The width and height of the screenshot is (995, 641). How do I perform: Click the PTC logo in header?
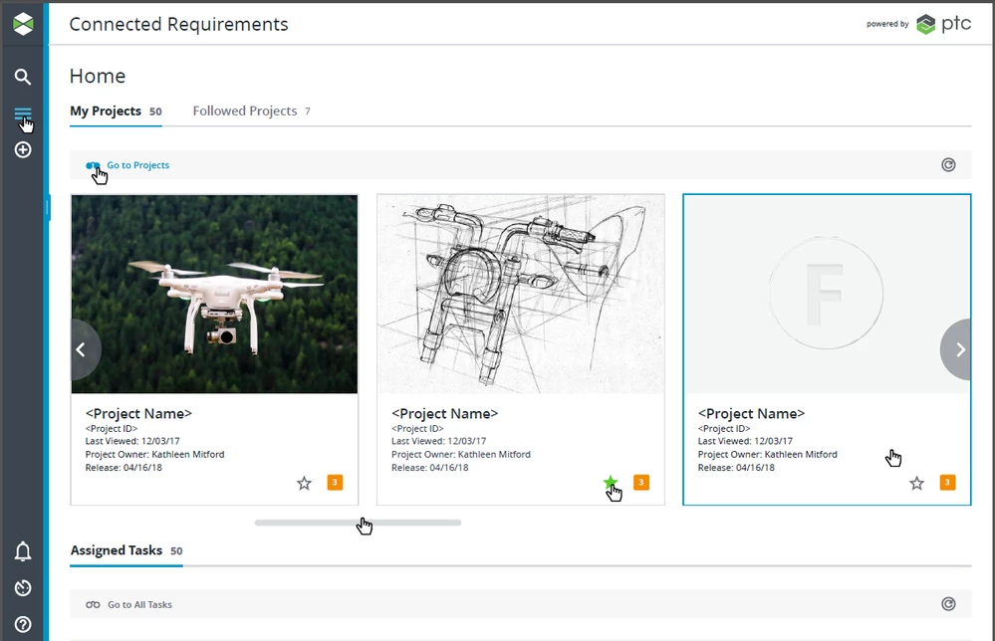(x=943, y=24)
